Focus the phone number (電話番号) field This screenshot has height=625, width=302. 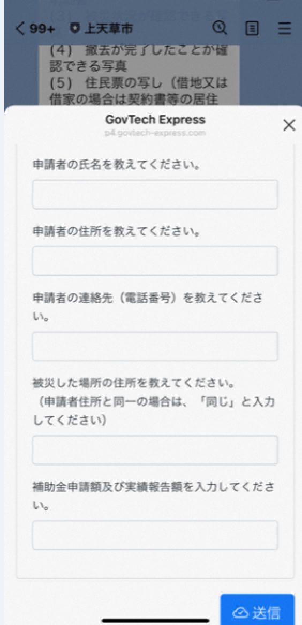(x=155, y=346)
